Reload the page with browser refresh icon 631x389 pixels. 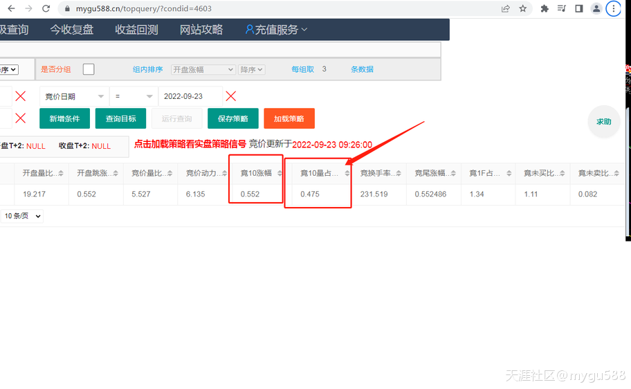pyautogui.click(x=46, y=9)
